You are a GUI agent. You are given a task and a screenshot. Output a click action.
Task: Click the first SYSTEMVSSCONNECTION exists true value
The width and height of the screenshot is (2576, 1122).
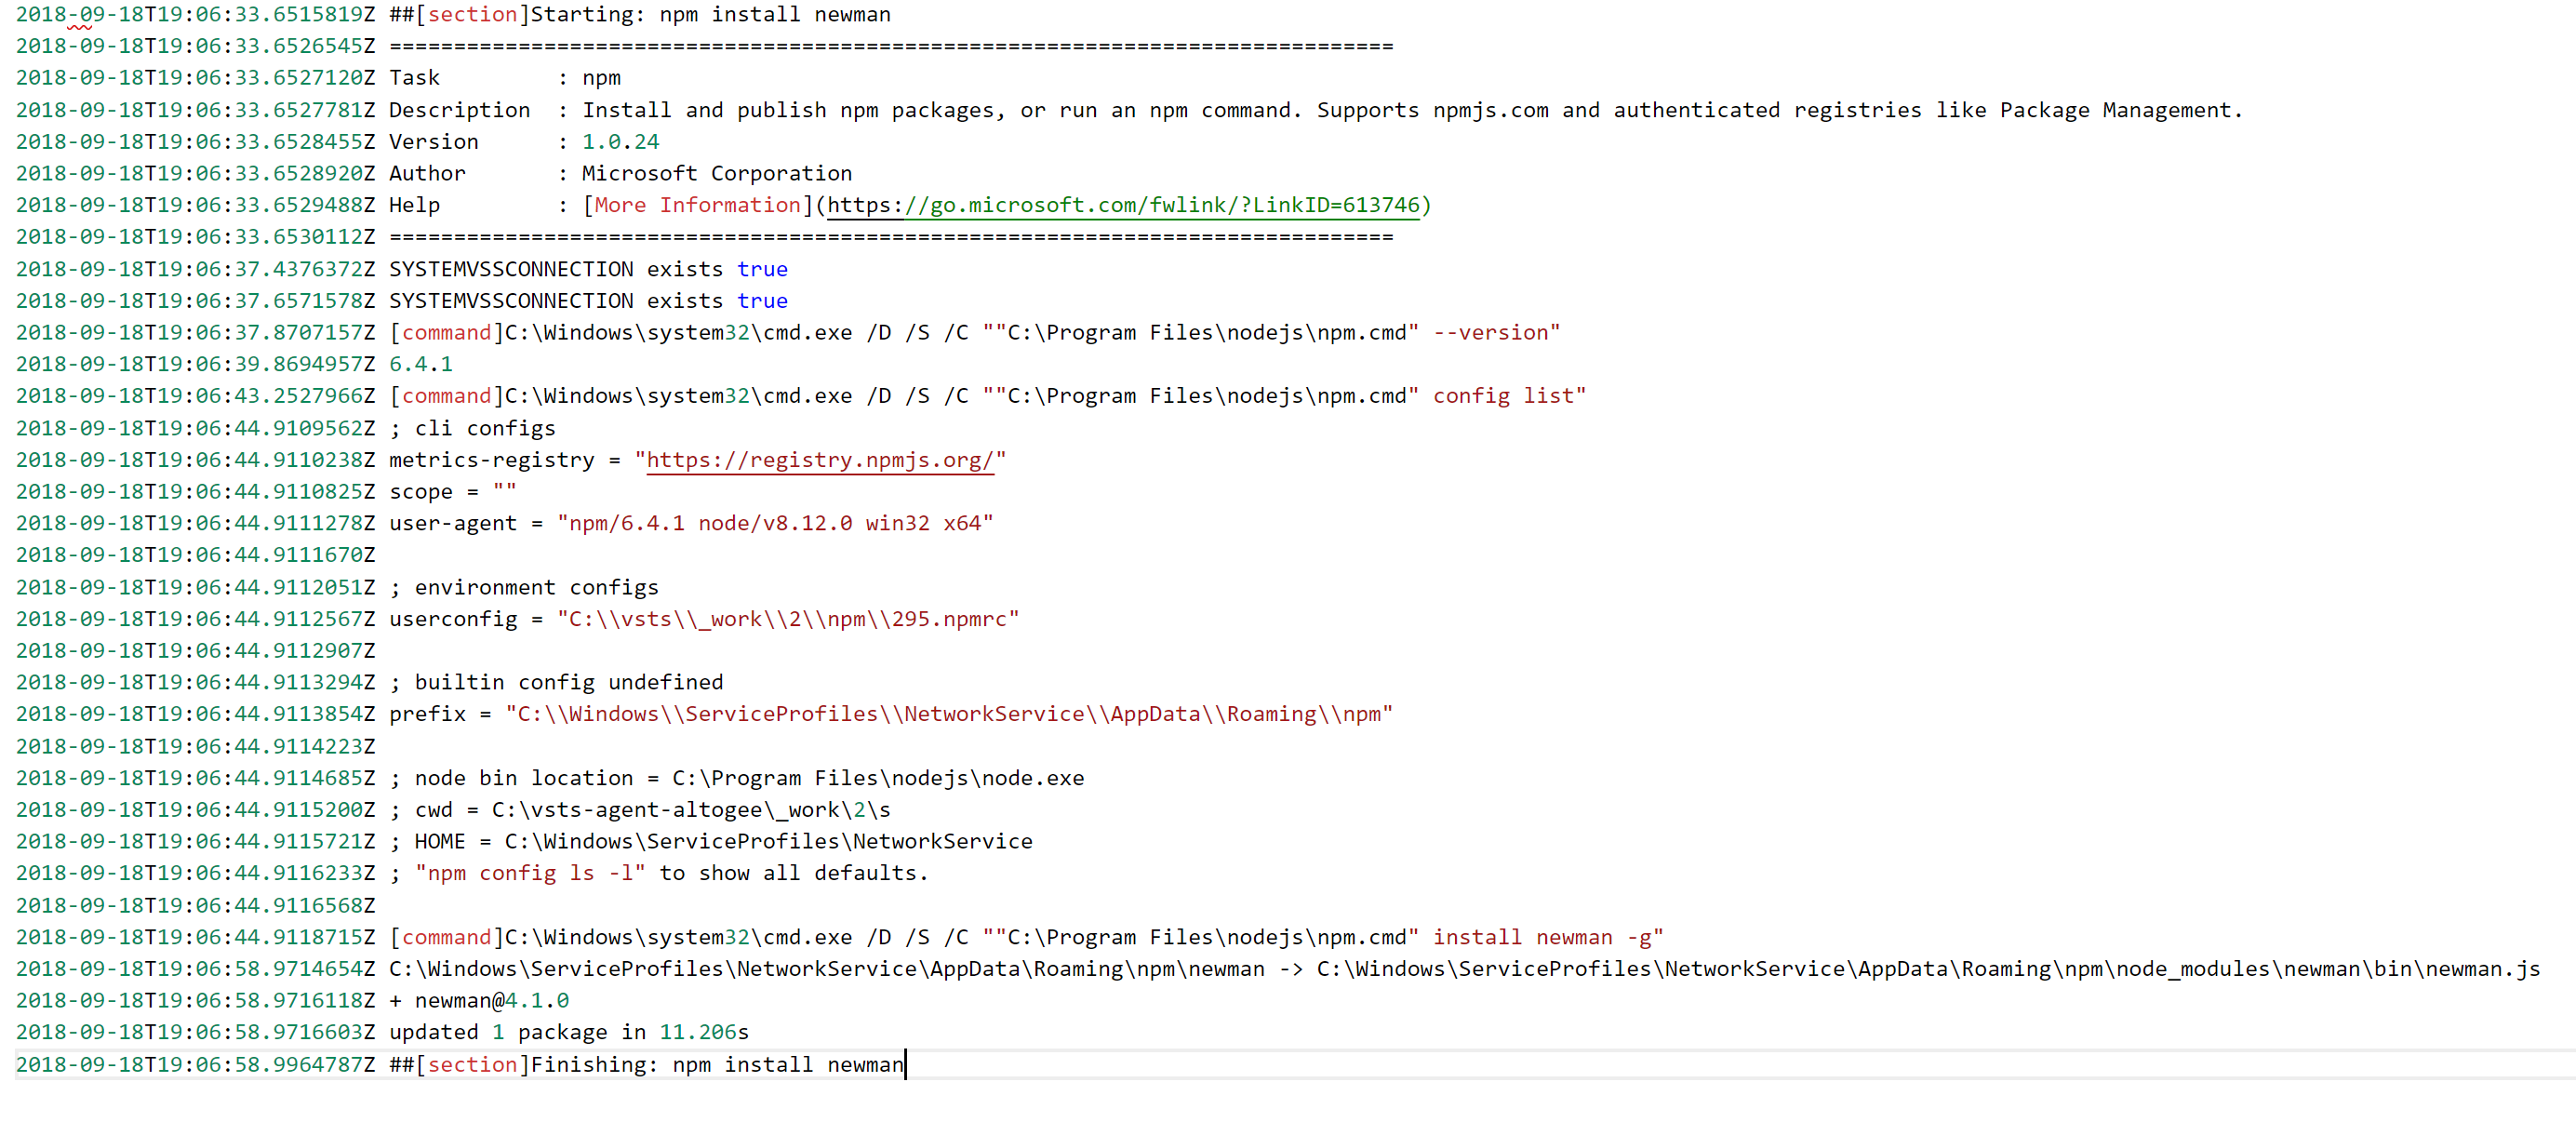[762, 268]
